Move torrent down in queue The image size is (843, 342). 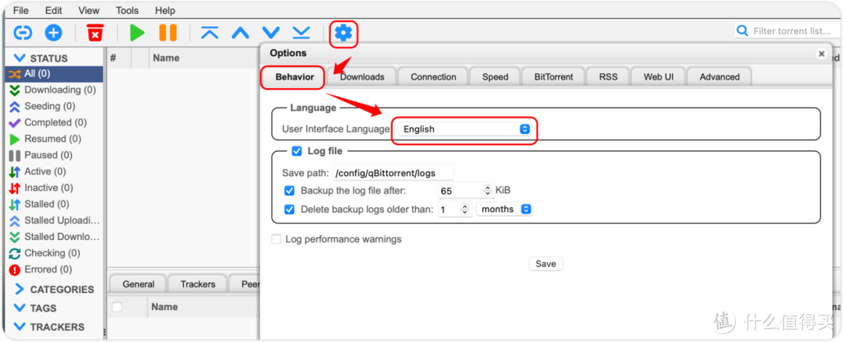click(271, 33)
